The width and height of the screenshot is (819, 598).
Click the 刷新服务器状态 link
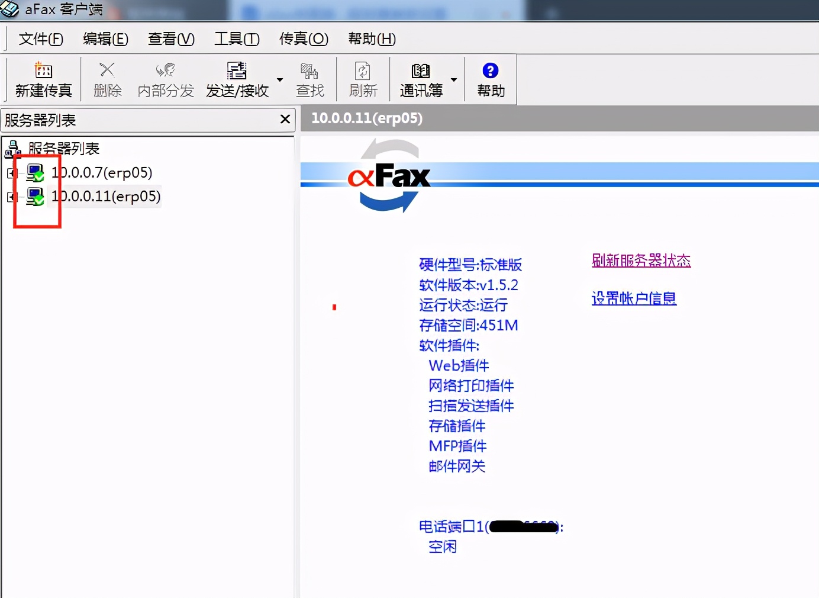(641, 261)
